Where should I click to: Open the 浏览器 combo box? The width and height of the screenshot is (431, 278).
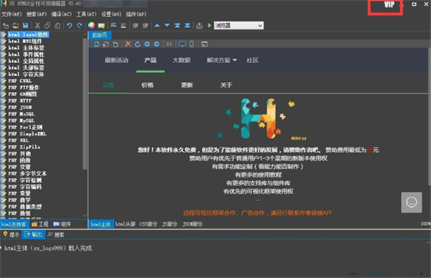click(x=239, y=26)
